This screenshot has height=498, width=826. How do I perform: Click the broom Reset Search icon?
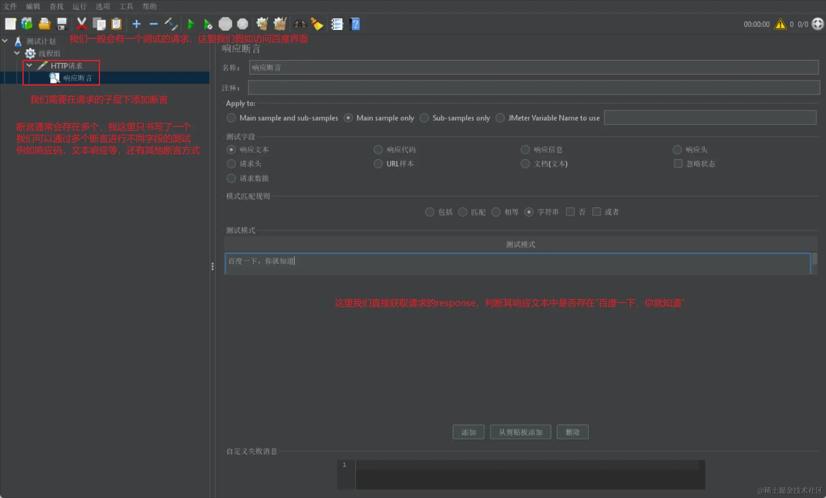pyautogui.click(x=317, y=24)
